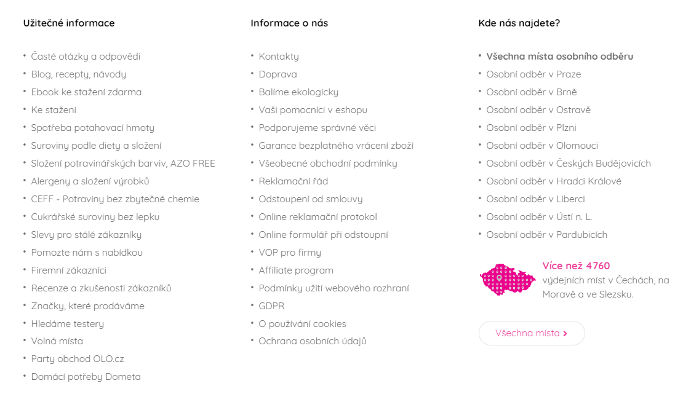
Task: Choose Osobní odběr v Praze
Action: tap(533, 74)
